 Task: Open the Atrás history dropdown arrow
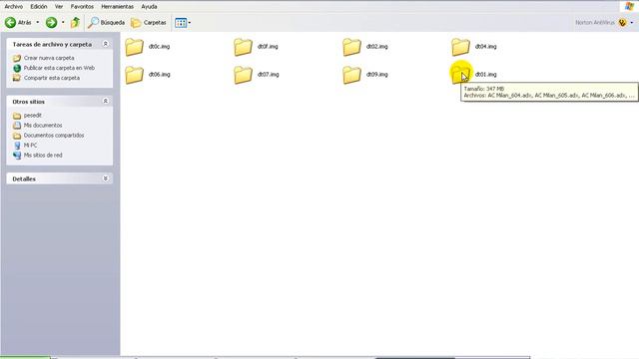(38, 22)
